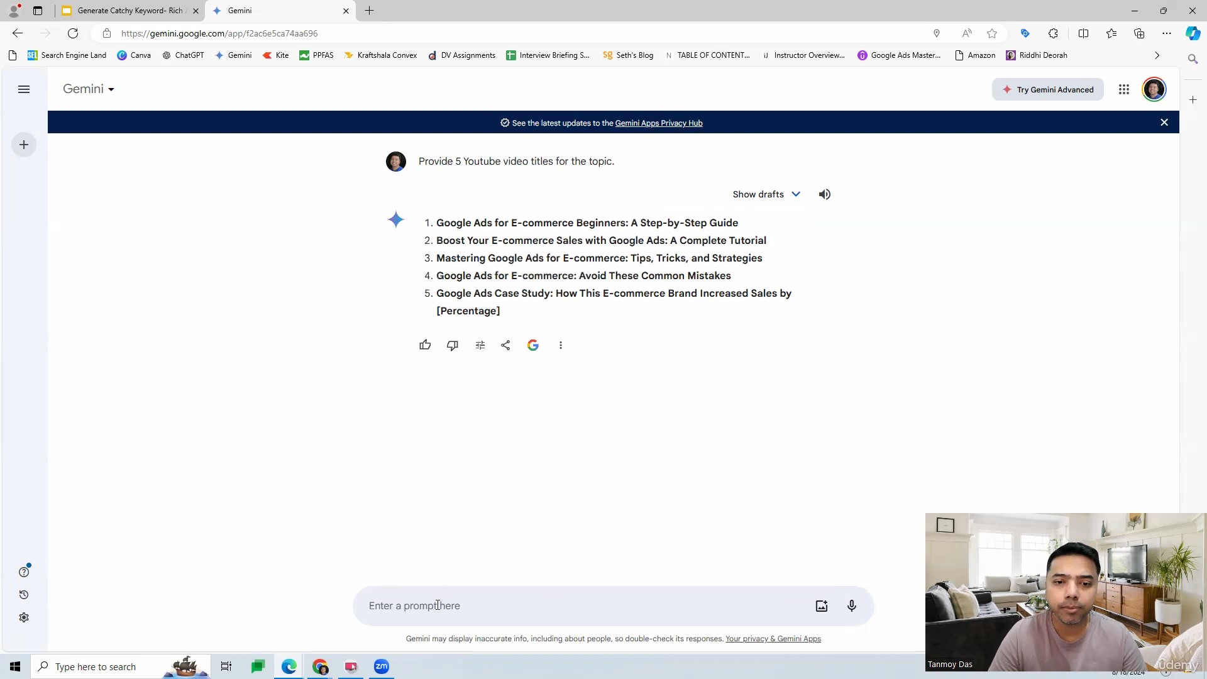1207x679 pixels.
Task: Add this page to favorites star
Action: (992, 33)
